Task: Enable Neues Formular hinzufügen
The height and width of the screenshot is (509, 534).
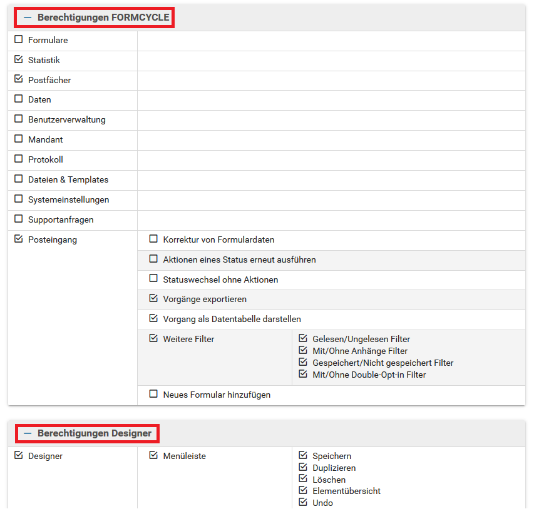Action: point(153,394)
